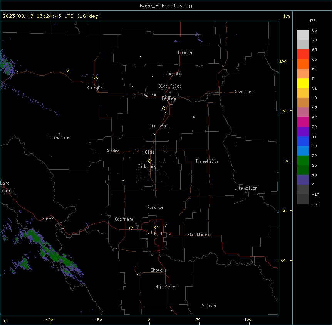
Task: Select the Stettler label
Action: (x=244, y=91)
